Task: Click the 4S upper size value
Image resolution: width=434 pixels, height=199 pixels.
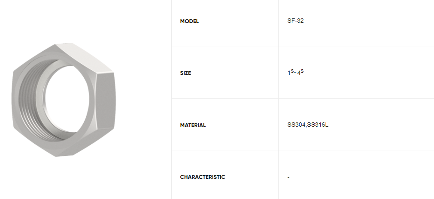Action: tap(300, 73)
